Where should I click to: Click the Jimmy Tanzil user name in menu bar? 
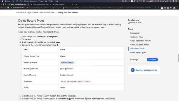click(164, 1)
